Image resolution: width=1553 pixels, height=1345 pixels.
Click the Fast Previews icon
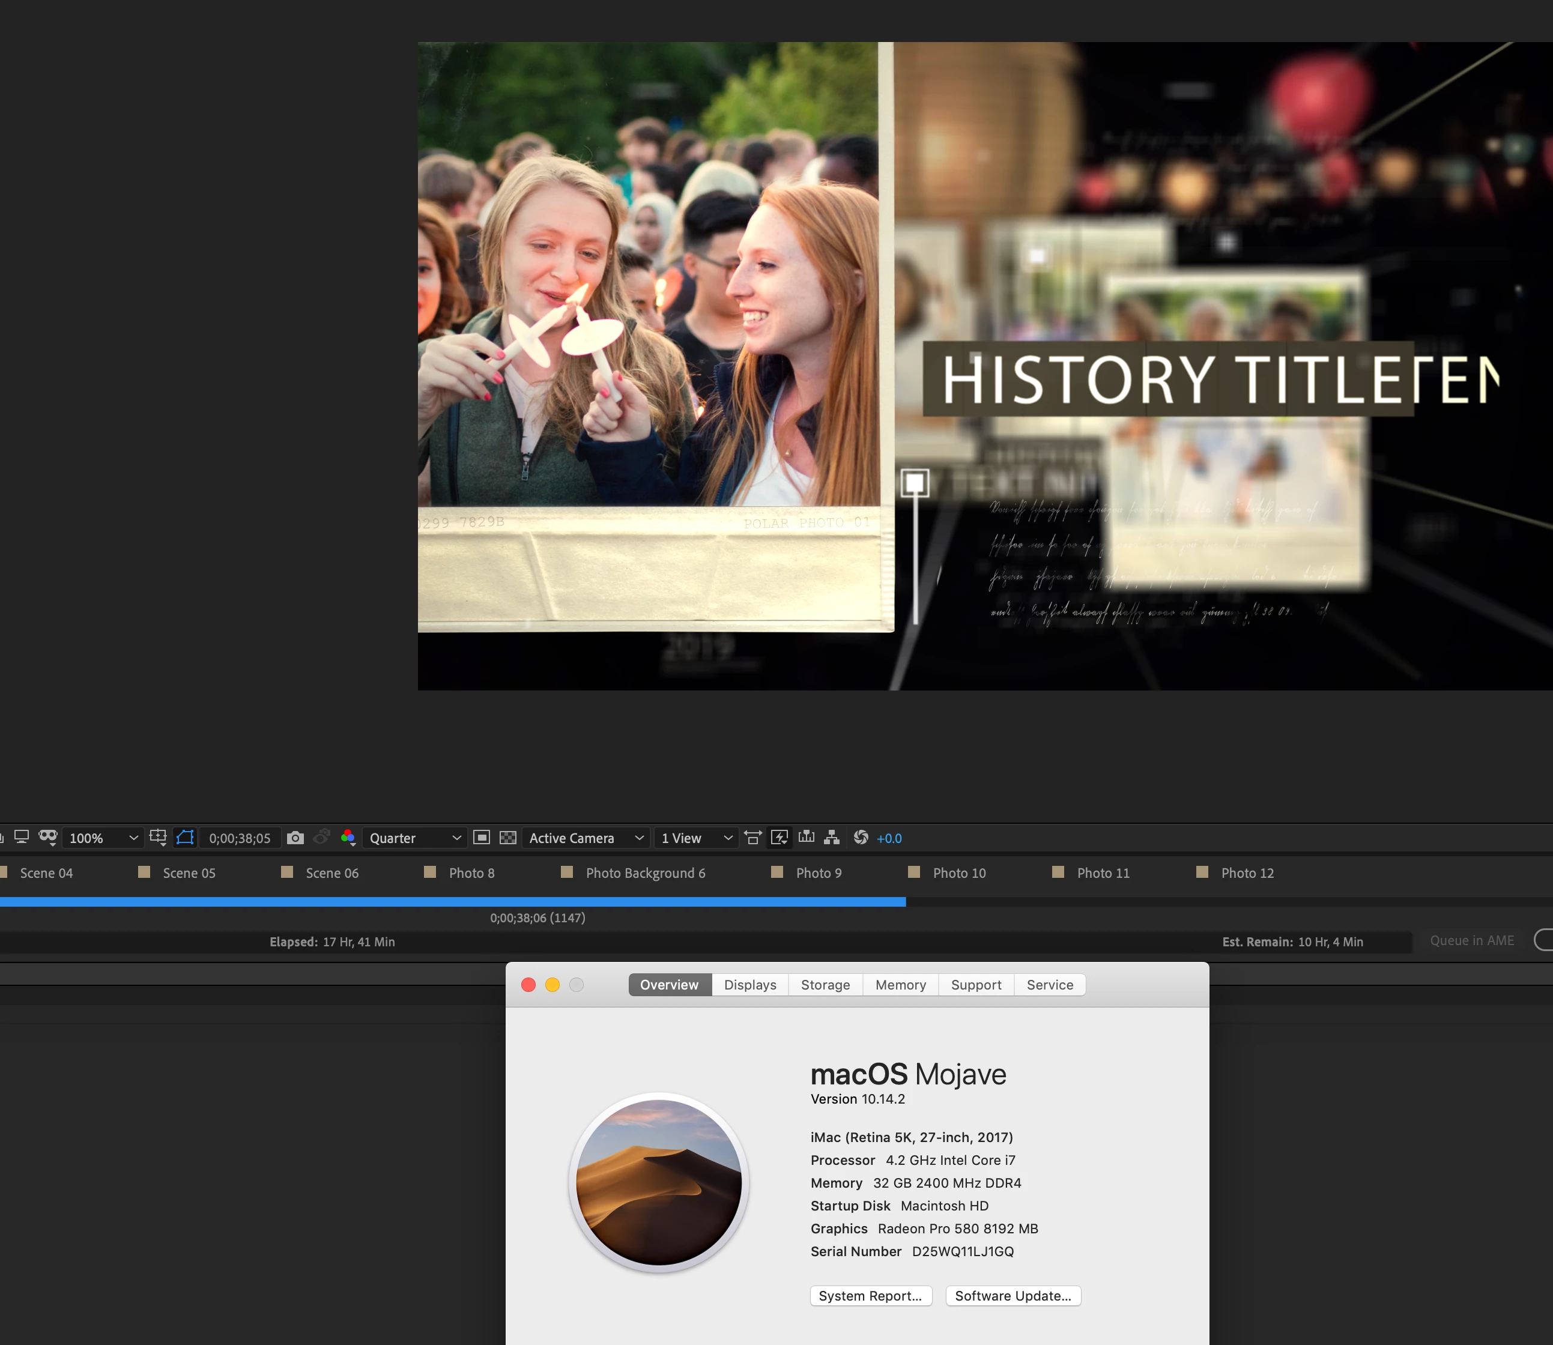tap(780, 838)
